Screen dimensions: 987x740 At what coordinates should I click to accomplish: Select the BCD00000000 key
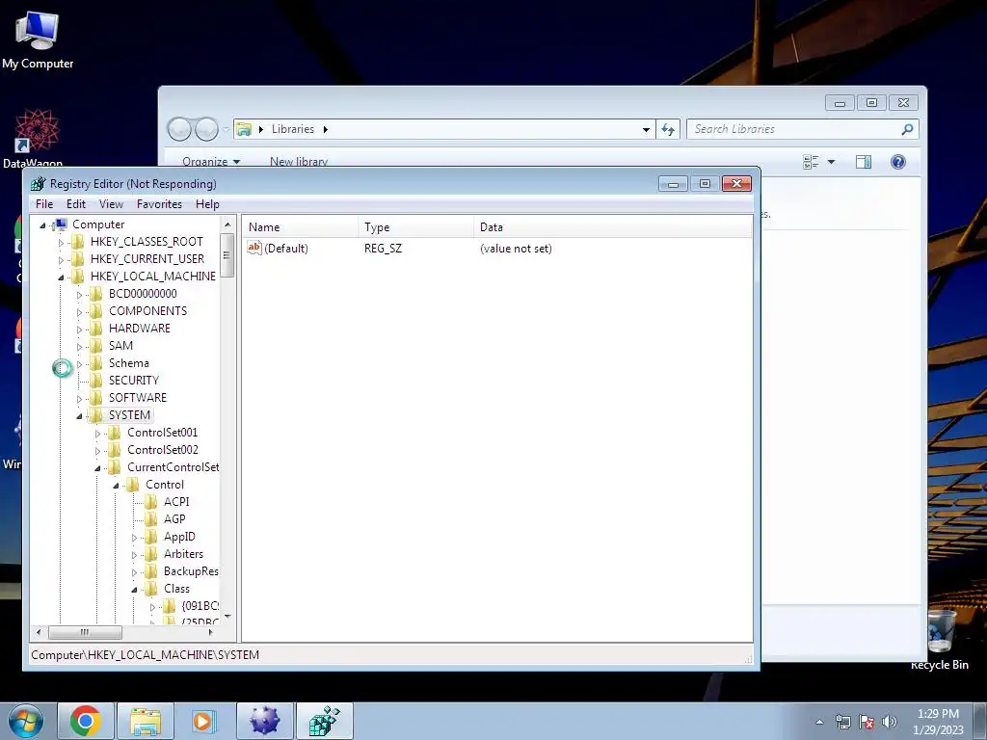point(143,293)
